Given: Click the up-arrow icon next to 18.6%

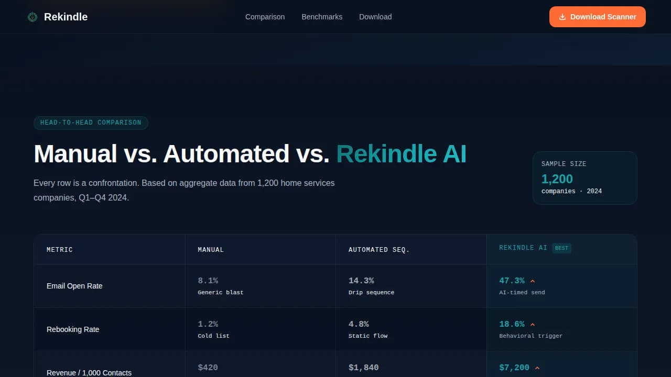Looking at the screenshot, I should pos(533,324).
